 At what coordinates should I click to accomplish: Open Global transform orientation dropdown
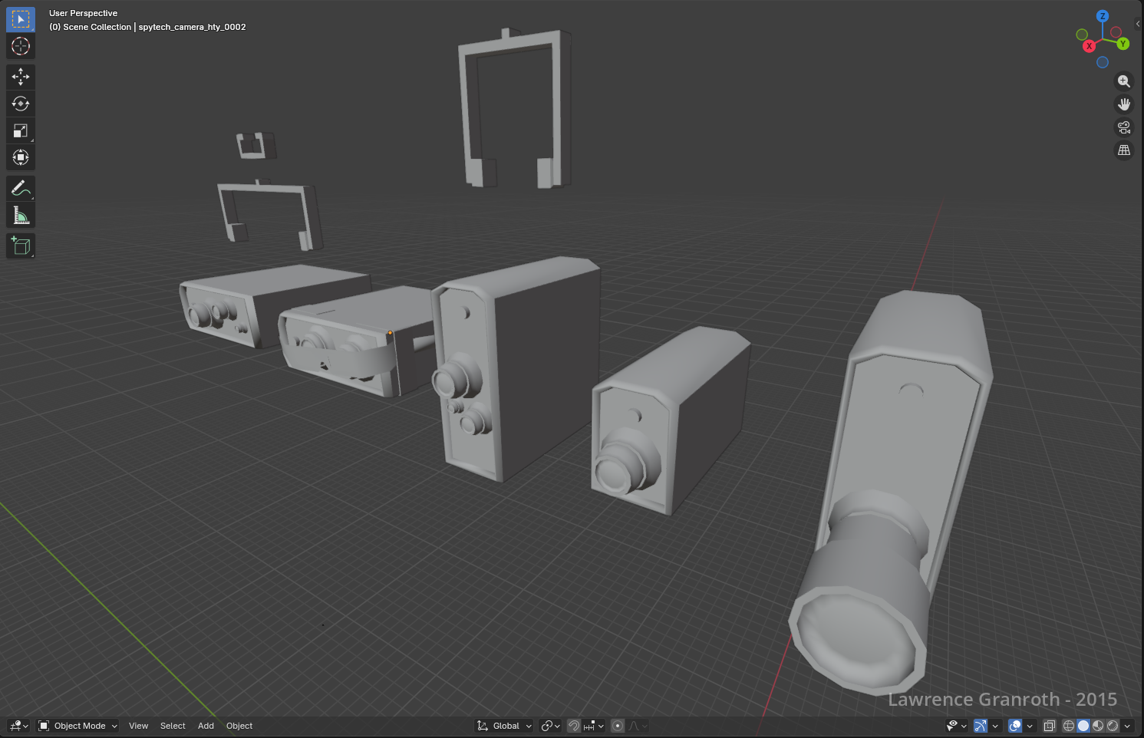(505, 726)
